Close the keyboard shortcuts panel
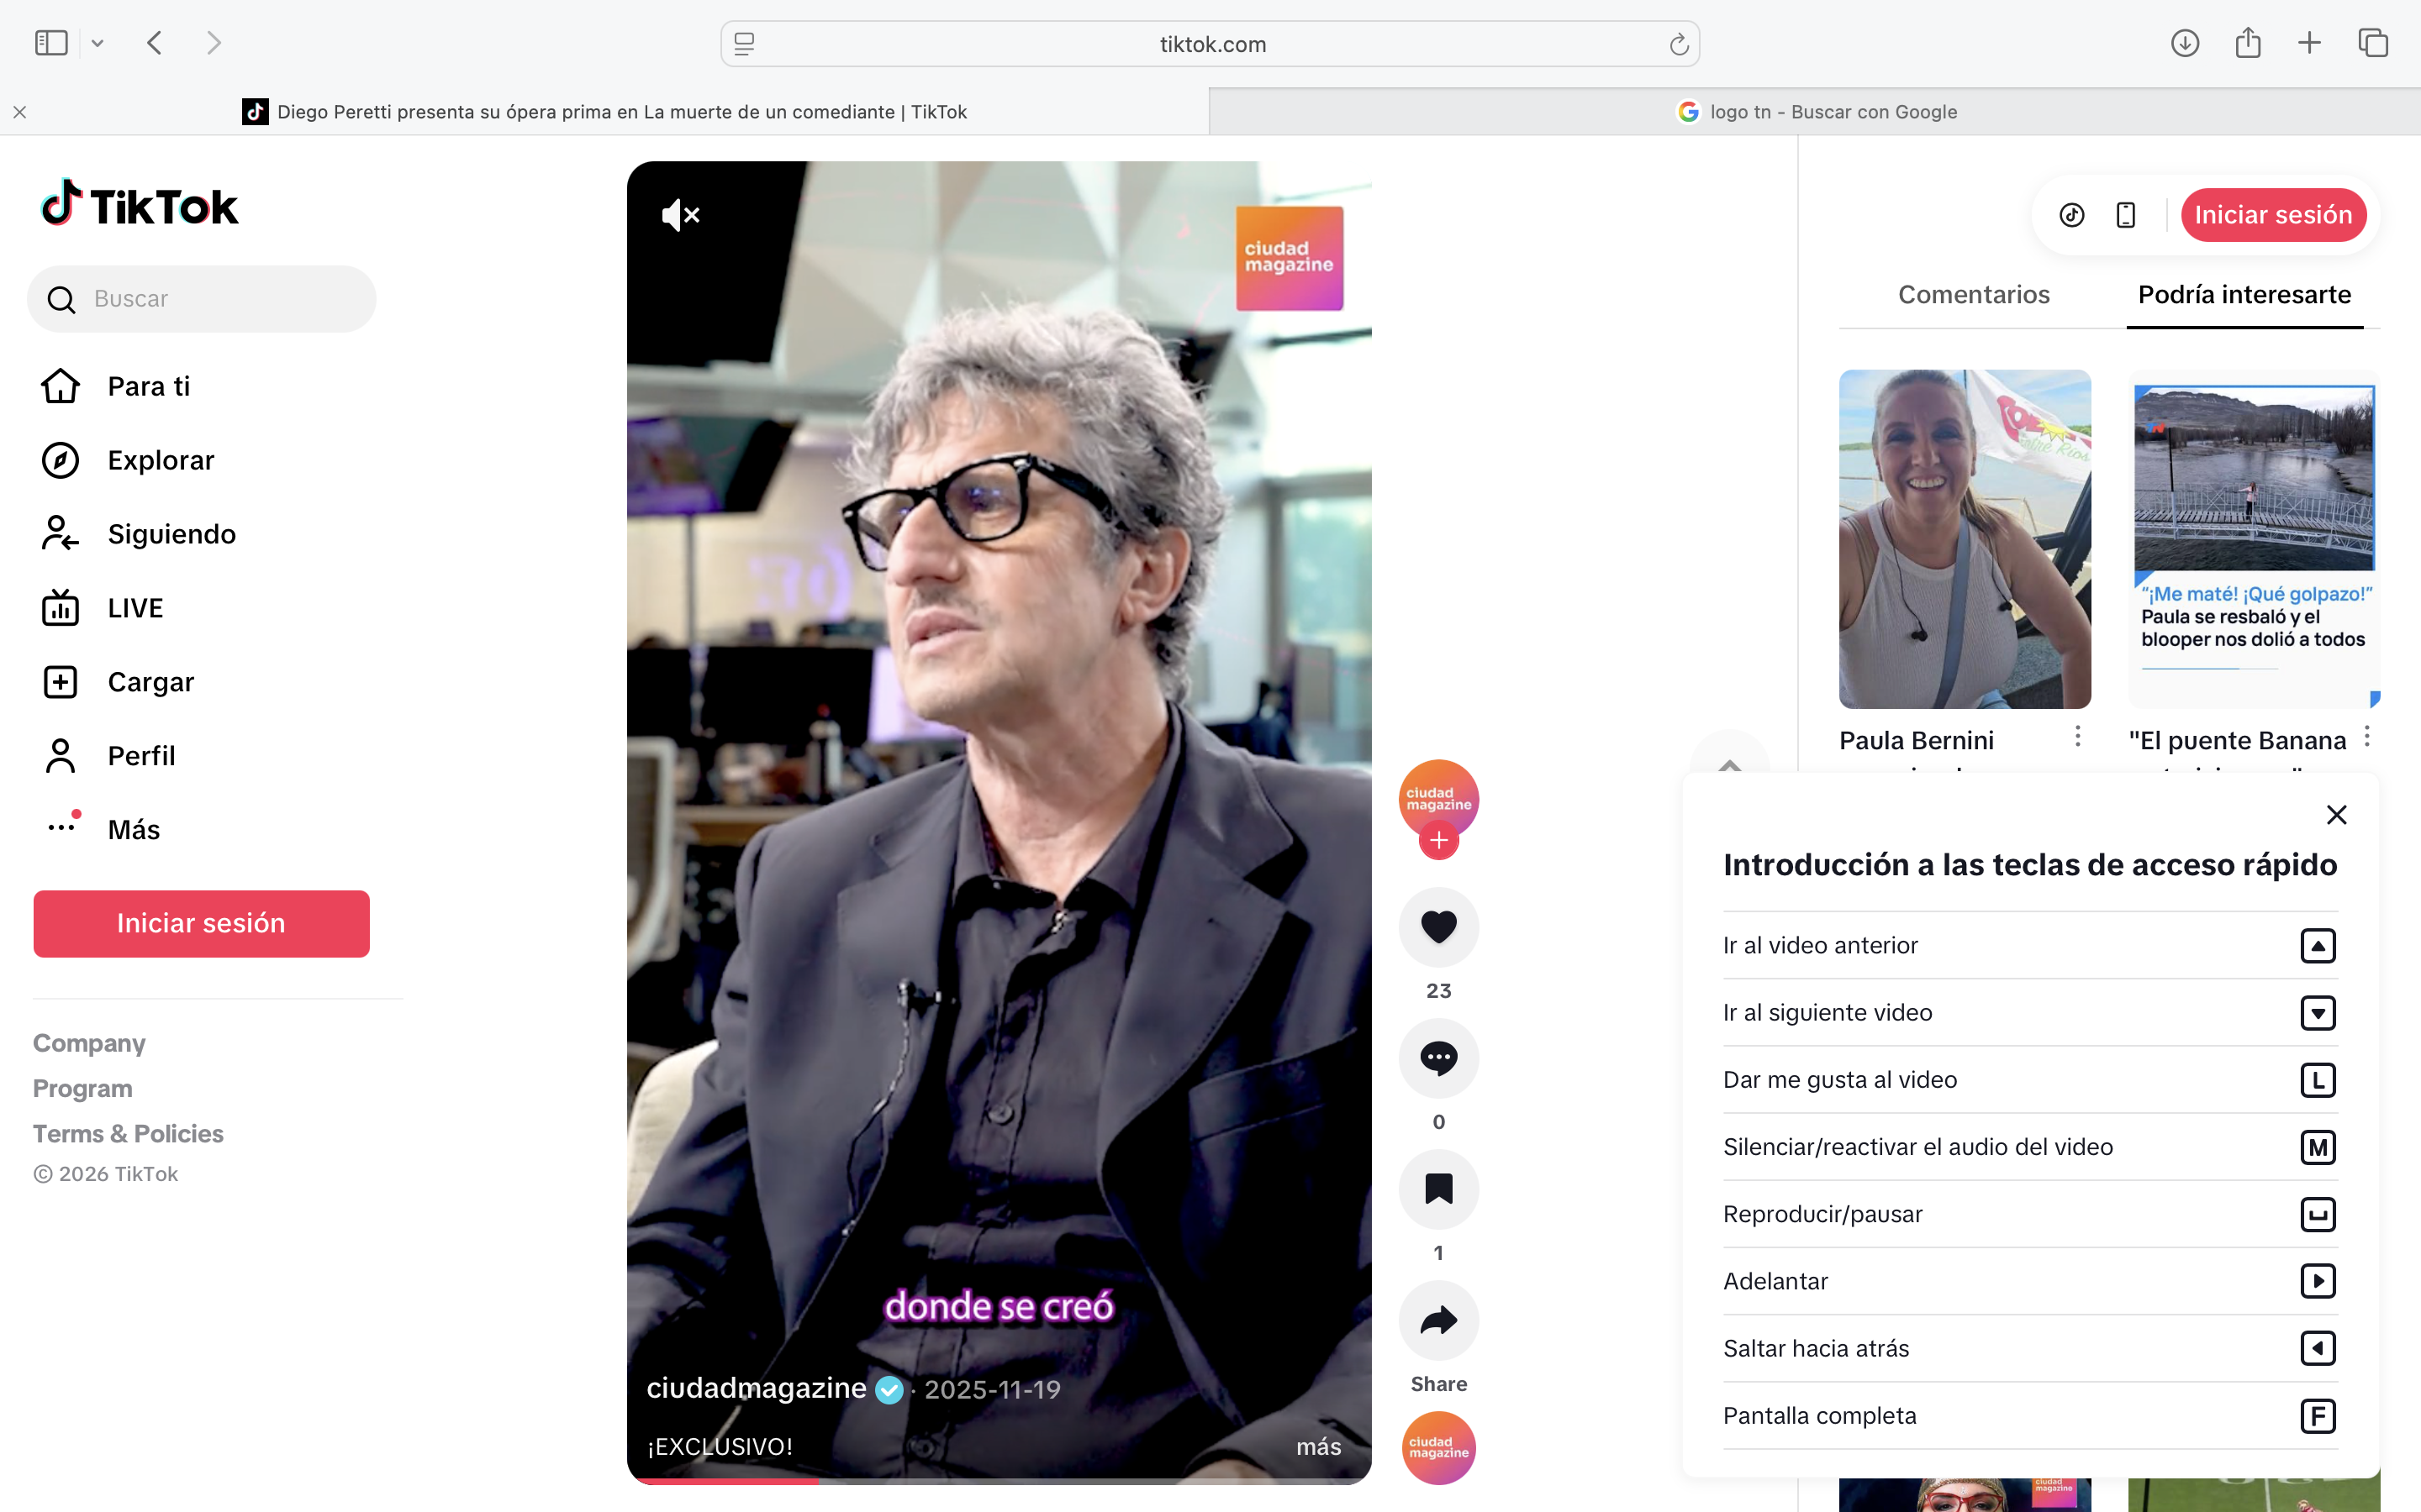The image size is (2421, 1512). (x=2336, y=815)
